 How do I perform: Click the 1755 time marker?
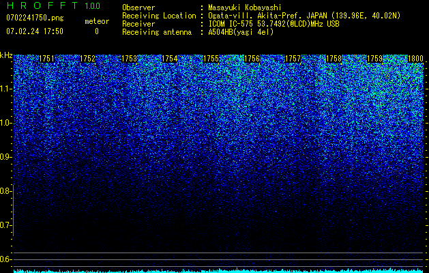tap(211, 59)
